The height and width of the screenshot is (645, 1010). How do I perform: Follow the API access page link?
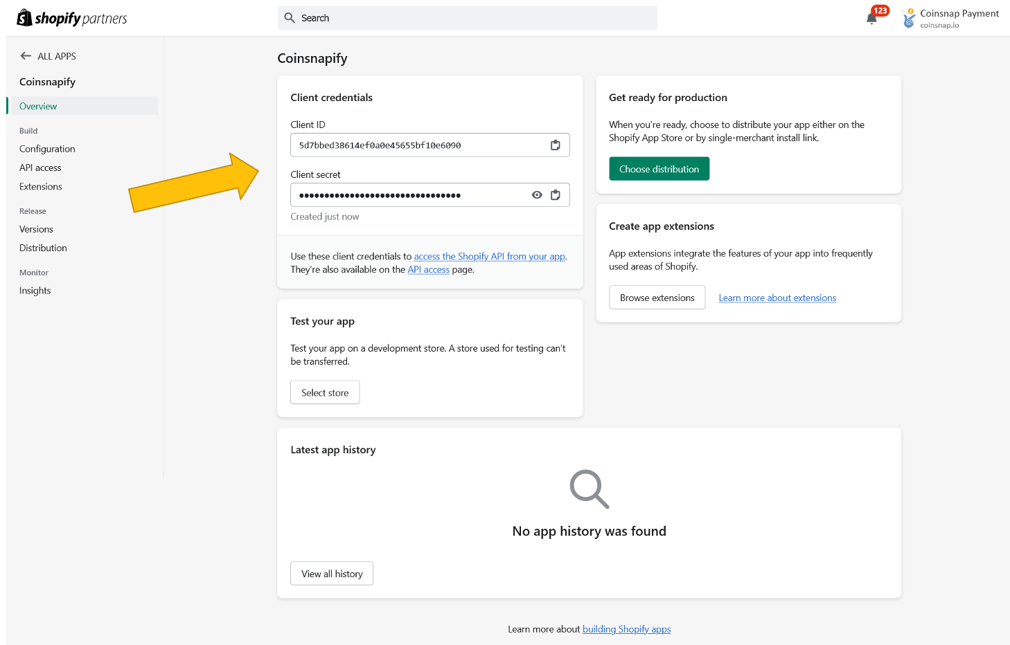click(429, 269)
